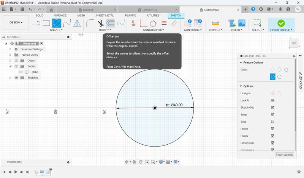Image resolution: width=304 pixels, height=178 pixels.
Task: Click the Parallel constraint icon
Action: (174, 23)
